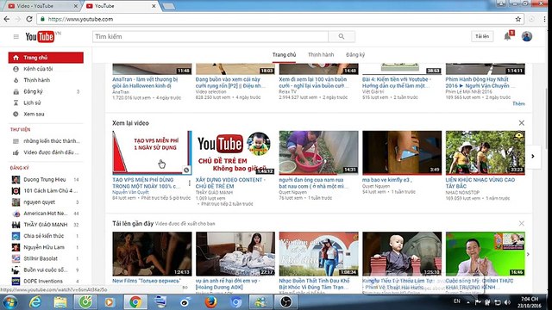Click the system tray volume icon
Image resolution: width=552 pixels, height=310 pixels.
click(507, 302)
